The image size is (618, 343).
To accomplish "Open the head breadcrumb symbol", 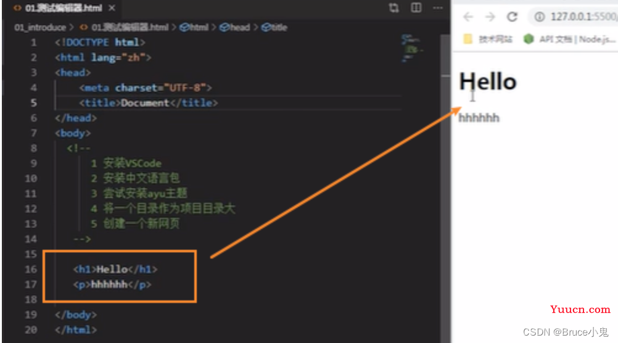I will coord(236,27).
